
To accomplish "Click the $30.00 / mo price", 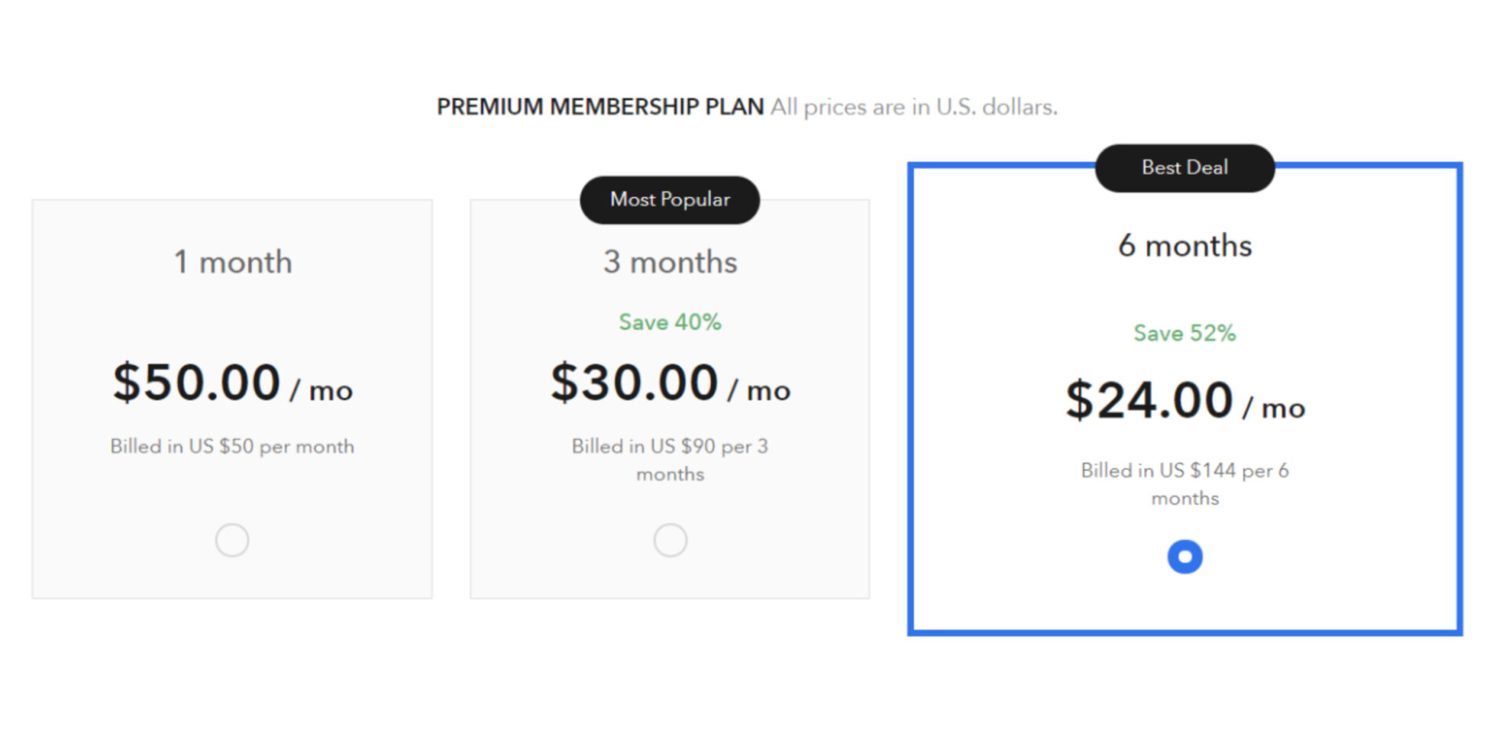I will [x=670, y=383].
